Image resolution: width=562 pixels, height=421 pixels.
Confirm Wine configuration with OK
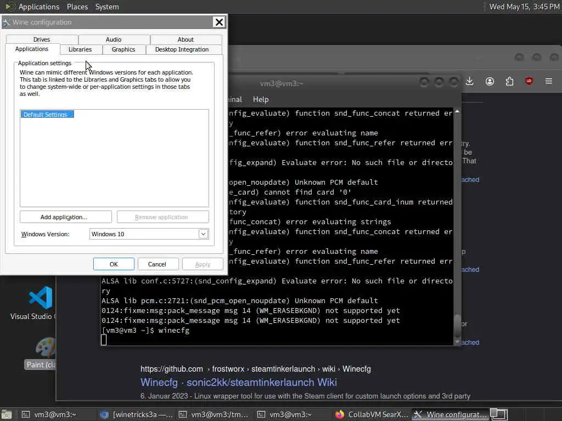pyautogui.click(x=114, y=264)
